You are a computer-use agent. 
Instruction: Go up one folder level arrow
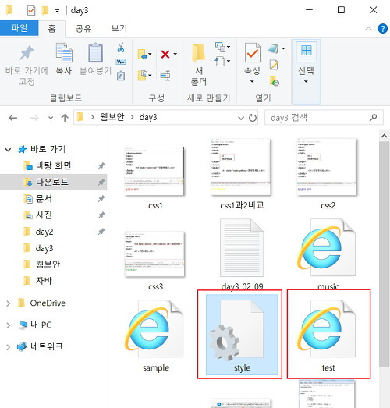(65, 118)
